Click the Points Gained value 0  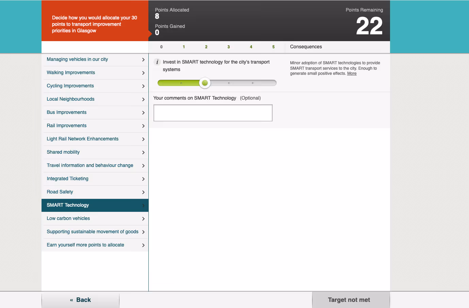pos(157,33)
